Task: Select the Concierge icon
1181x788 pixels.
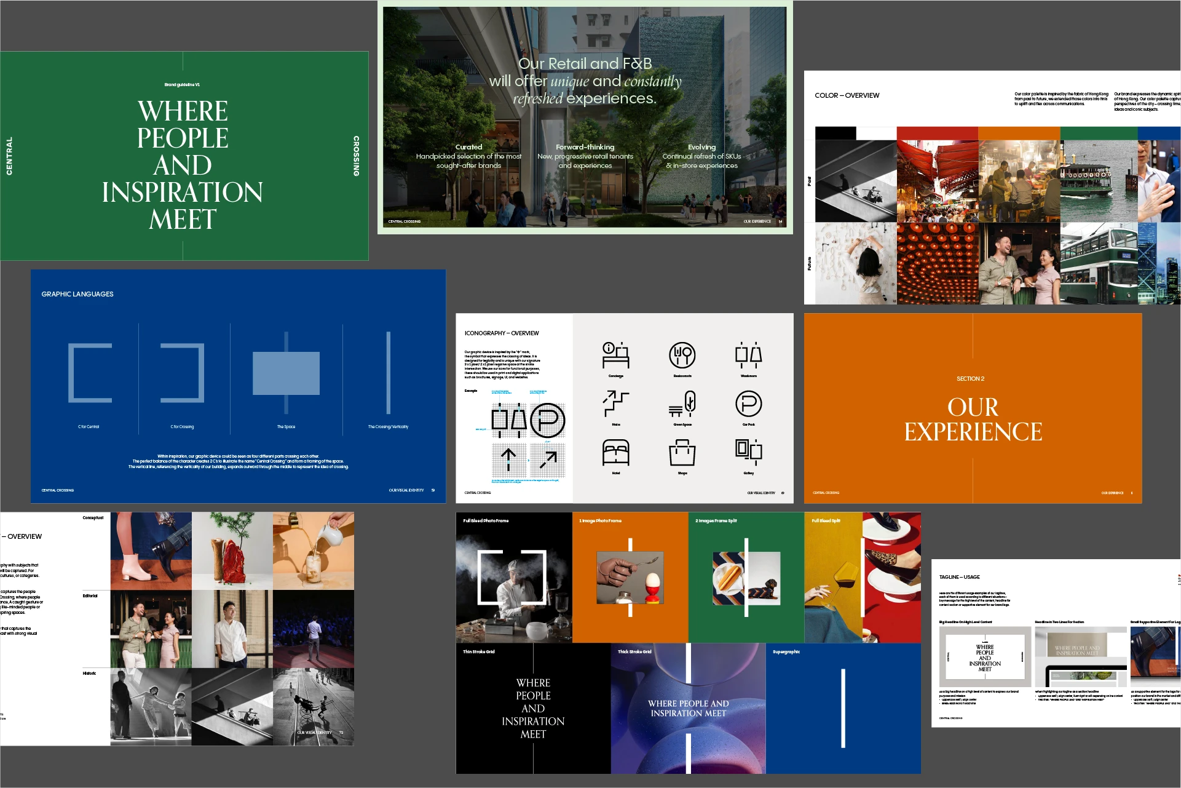Action: [x=615, y=356]
